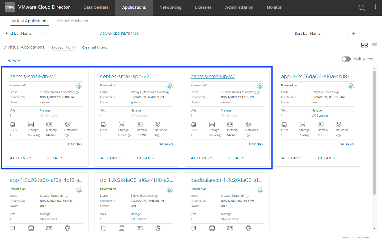
Task: Click the VMware logo icon
Action: point(10,8)
